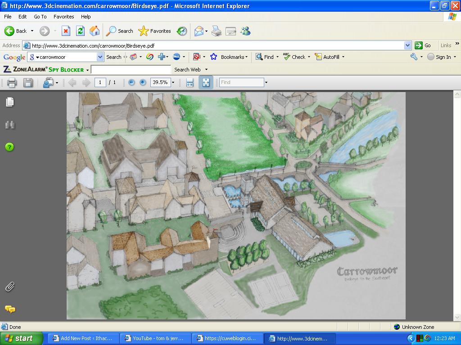
Task: Click the browser Home icon
Action: [x=95, y=31]
